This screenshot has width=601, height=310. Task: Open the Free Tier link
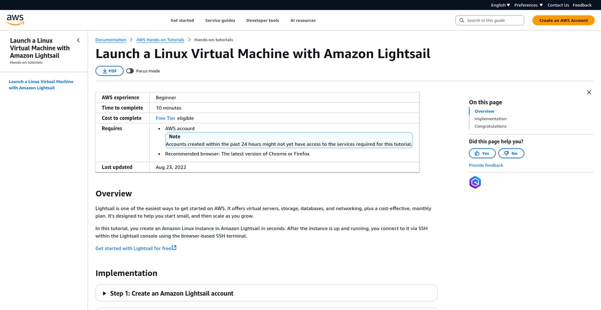pyautogui.click(x=166, y=118)
